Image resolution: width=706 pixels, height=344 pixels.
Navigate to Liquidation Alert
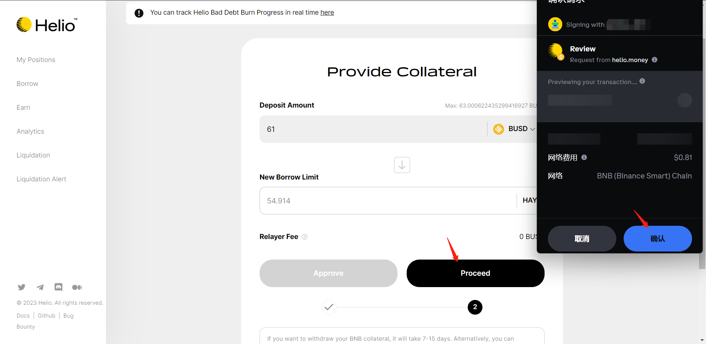pyautogui.click(x=41, y=179)
